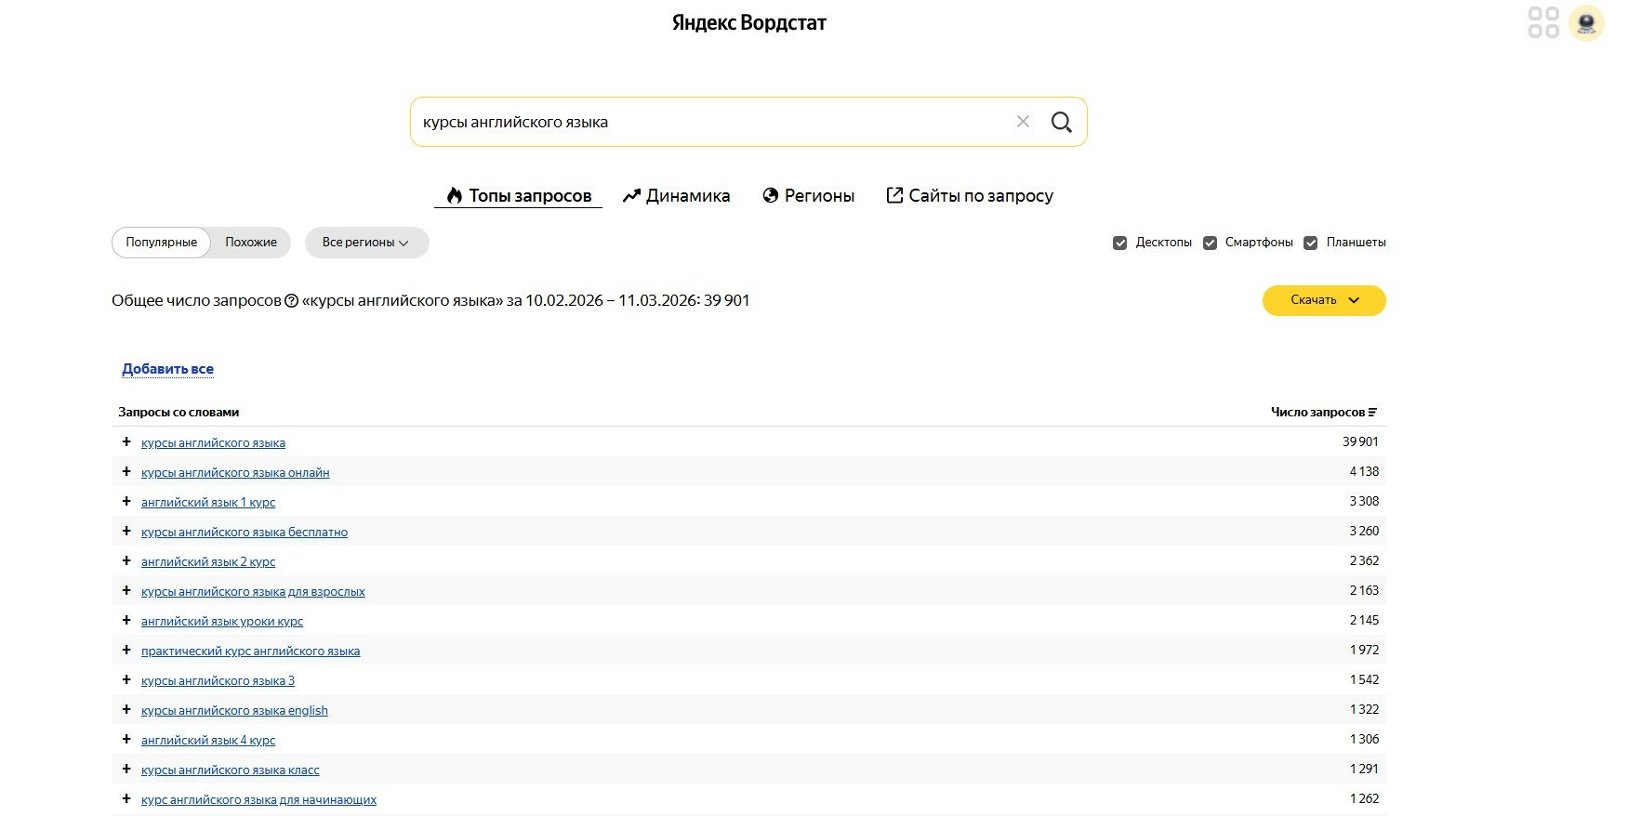This screenshot has height=816, width=1628.
Task: Open курс английского языка для начинающих link
Action: pyautogui.click(x=258, y=800)
